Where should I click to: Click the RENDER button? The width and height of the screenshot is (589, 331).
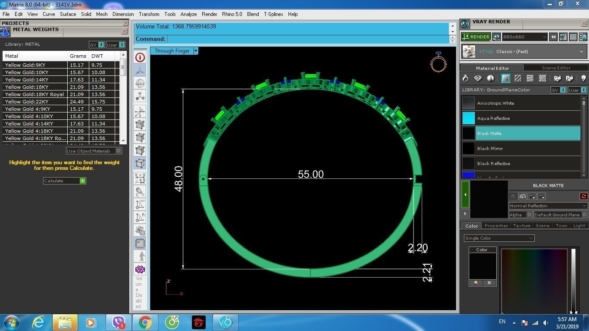[476, 37]
